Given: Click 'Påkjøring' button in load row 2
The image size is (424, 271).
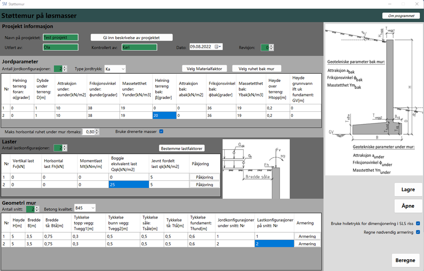Looking at the screenshot, I should [x=204, y=185].
